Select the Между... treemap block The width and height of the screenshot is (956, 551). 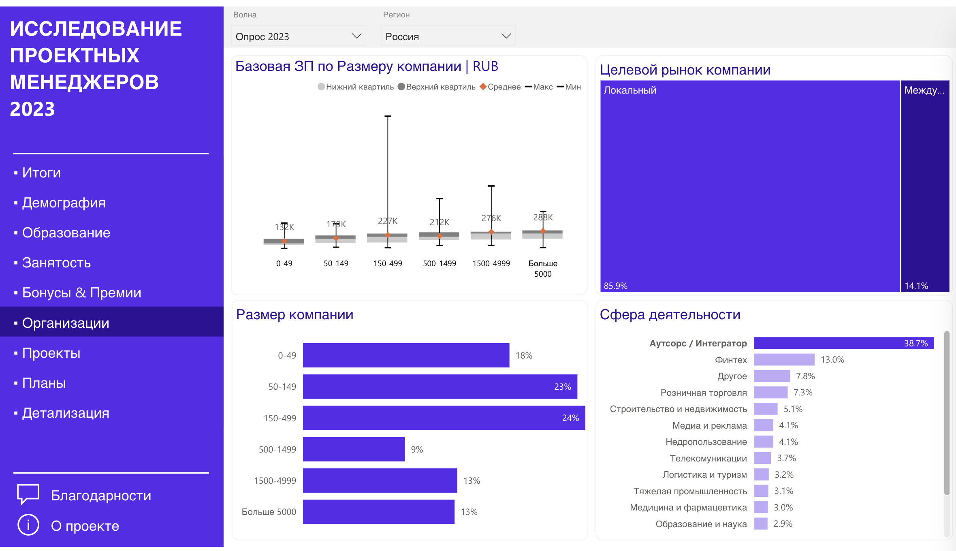point(925,186)
